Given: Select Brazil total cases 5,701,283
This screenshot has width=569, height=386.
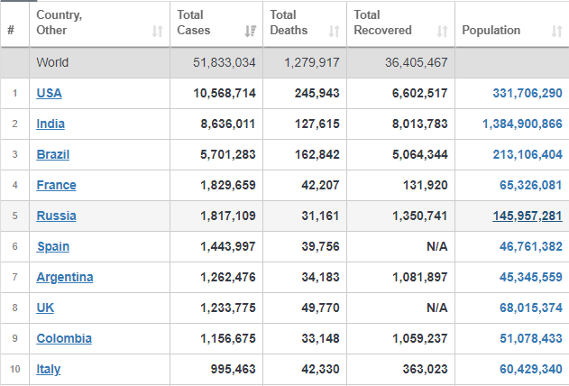Looking at the screenshot, I should (x=228, y=154).
